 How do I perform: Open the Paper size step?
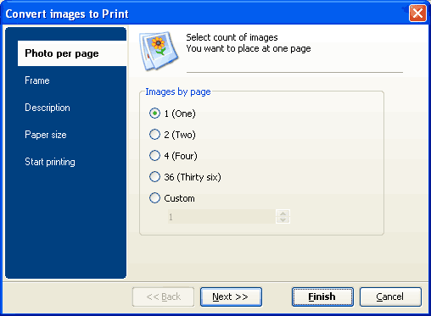[46, 135]
